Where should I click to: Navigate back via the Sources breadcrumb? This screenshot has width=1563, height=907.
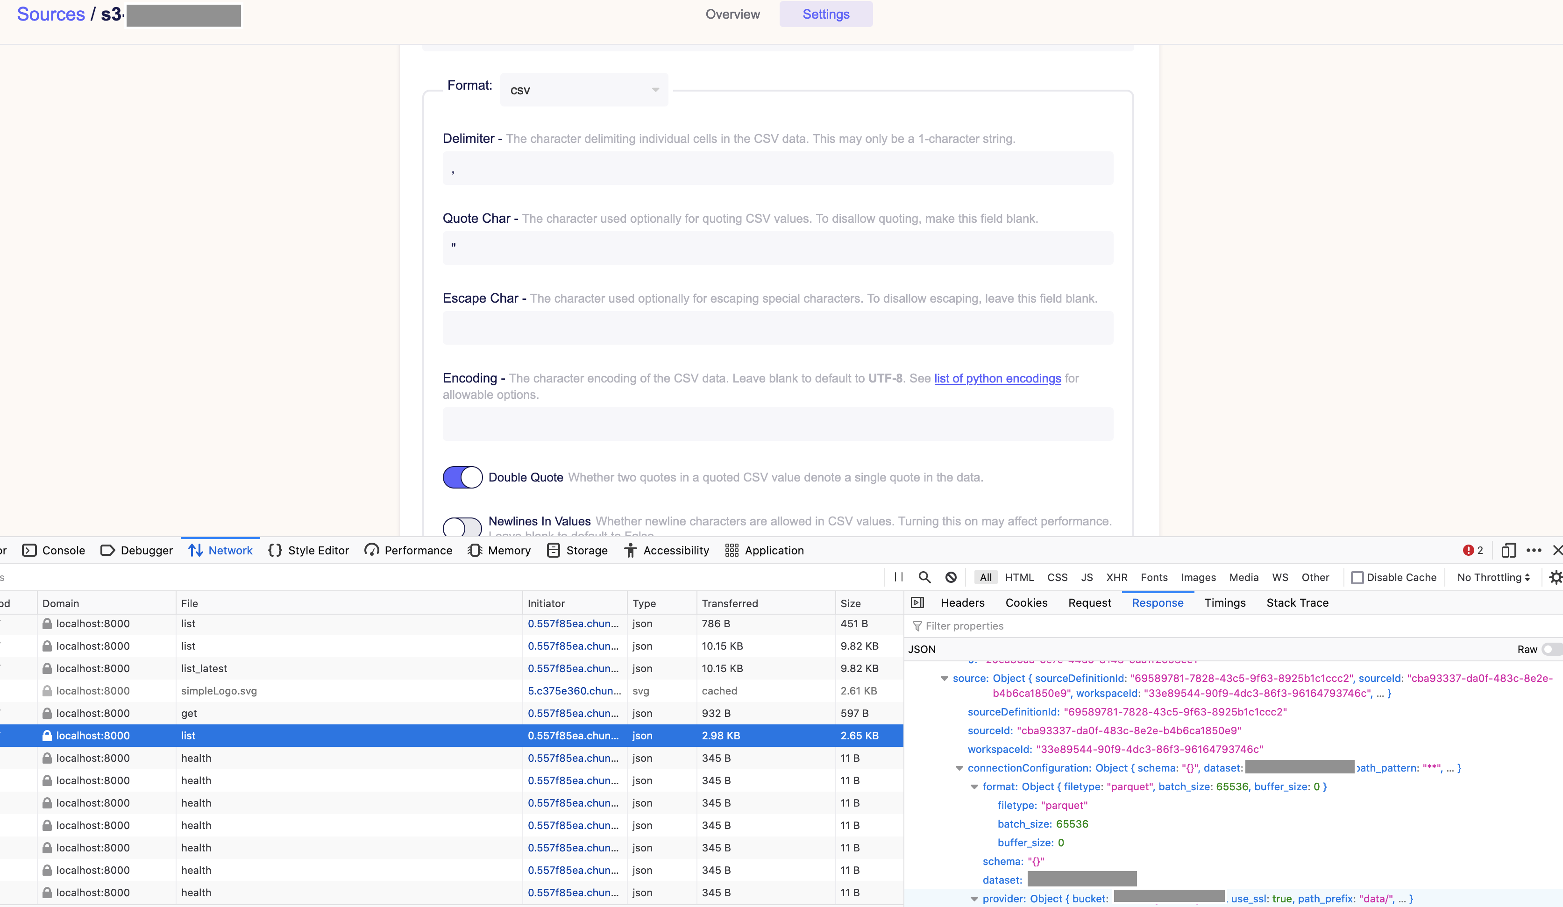[50, 14]
